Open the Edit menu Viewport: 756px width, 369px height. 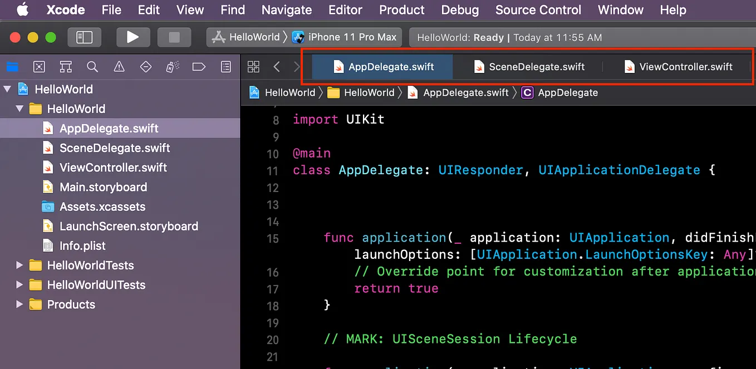pos(149,9)
